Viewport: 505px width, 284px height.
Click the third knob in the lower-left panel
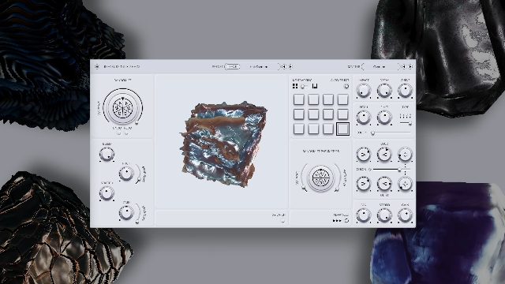pyautogui.click(x=107, y=193)
